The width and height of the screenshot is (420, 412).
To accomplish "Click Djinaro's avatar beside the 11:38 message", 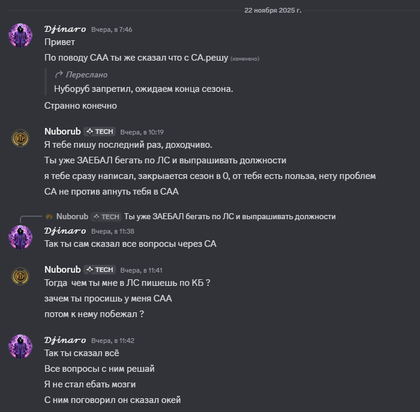I will tap(20, 237).
